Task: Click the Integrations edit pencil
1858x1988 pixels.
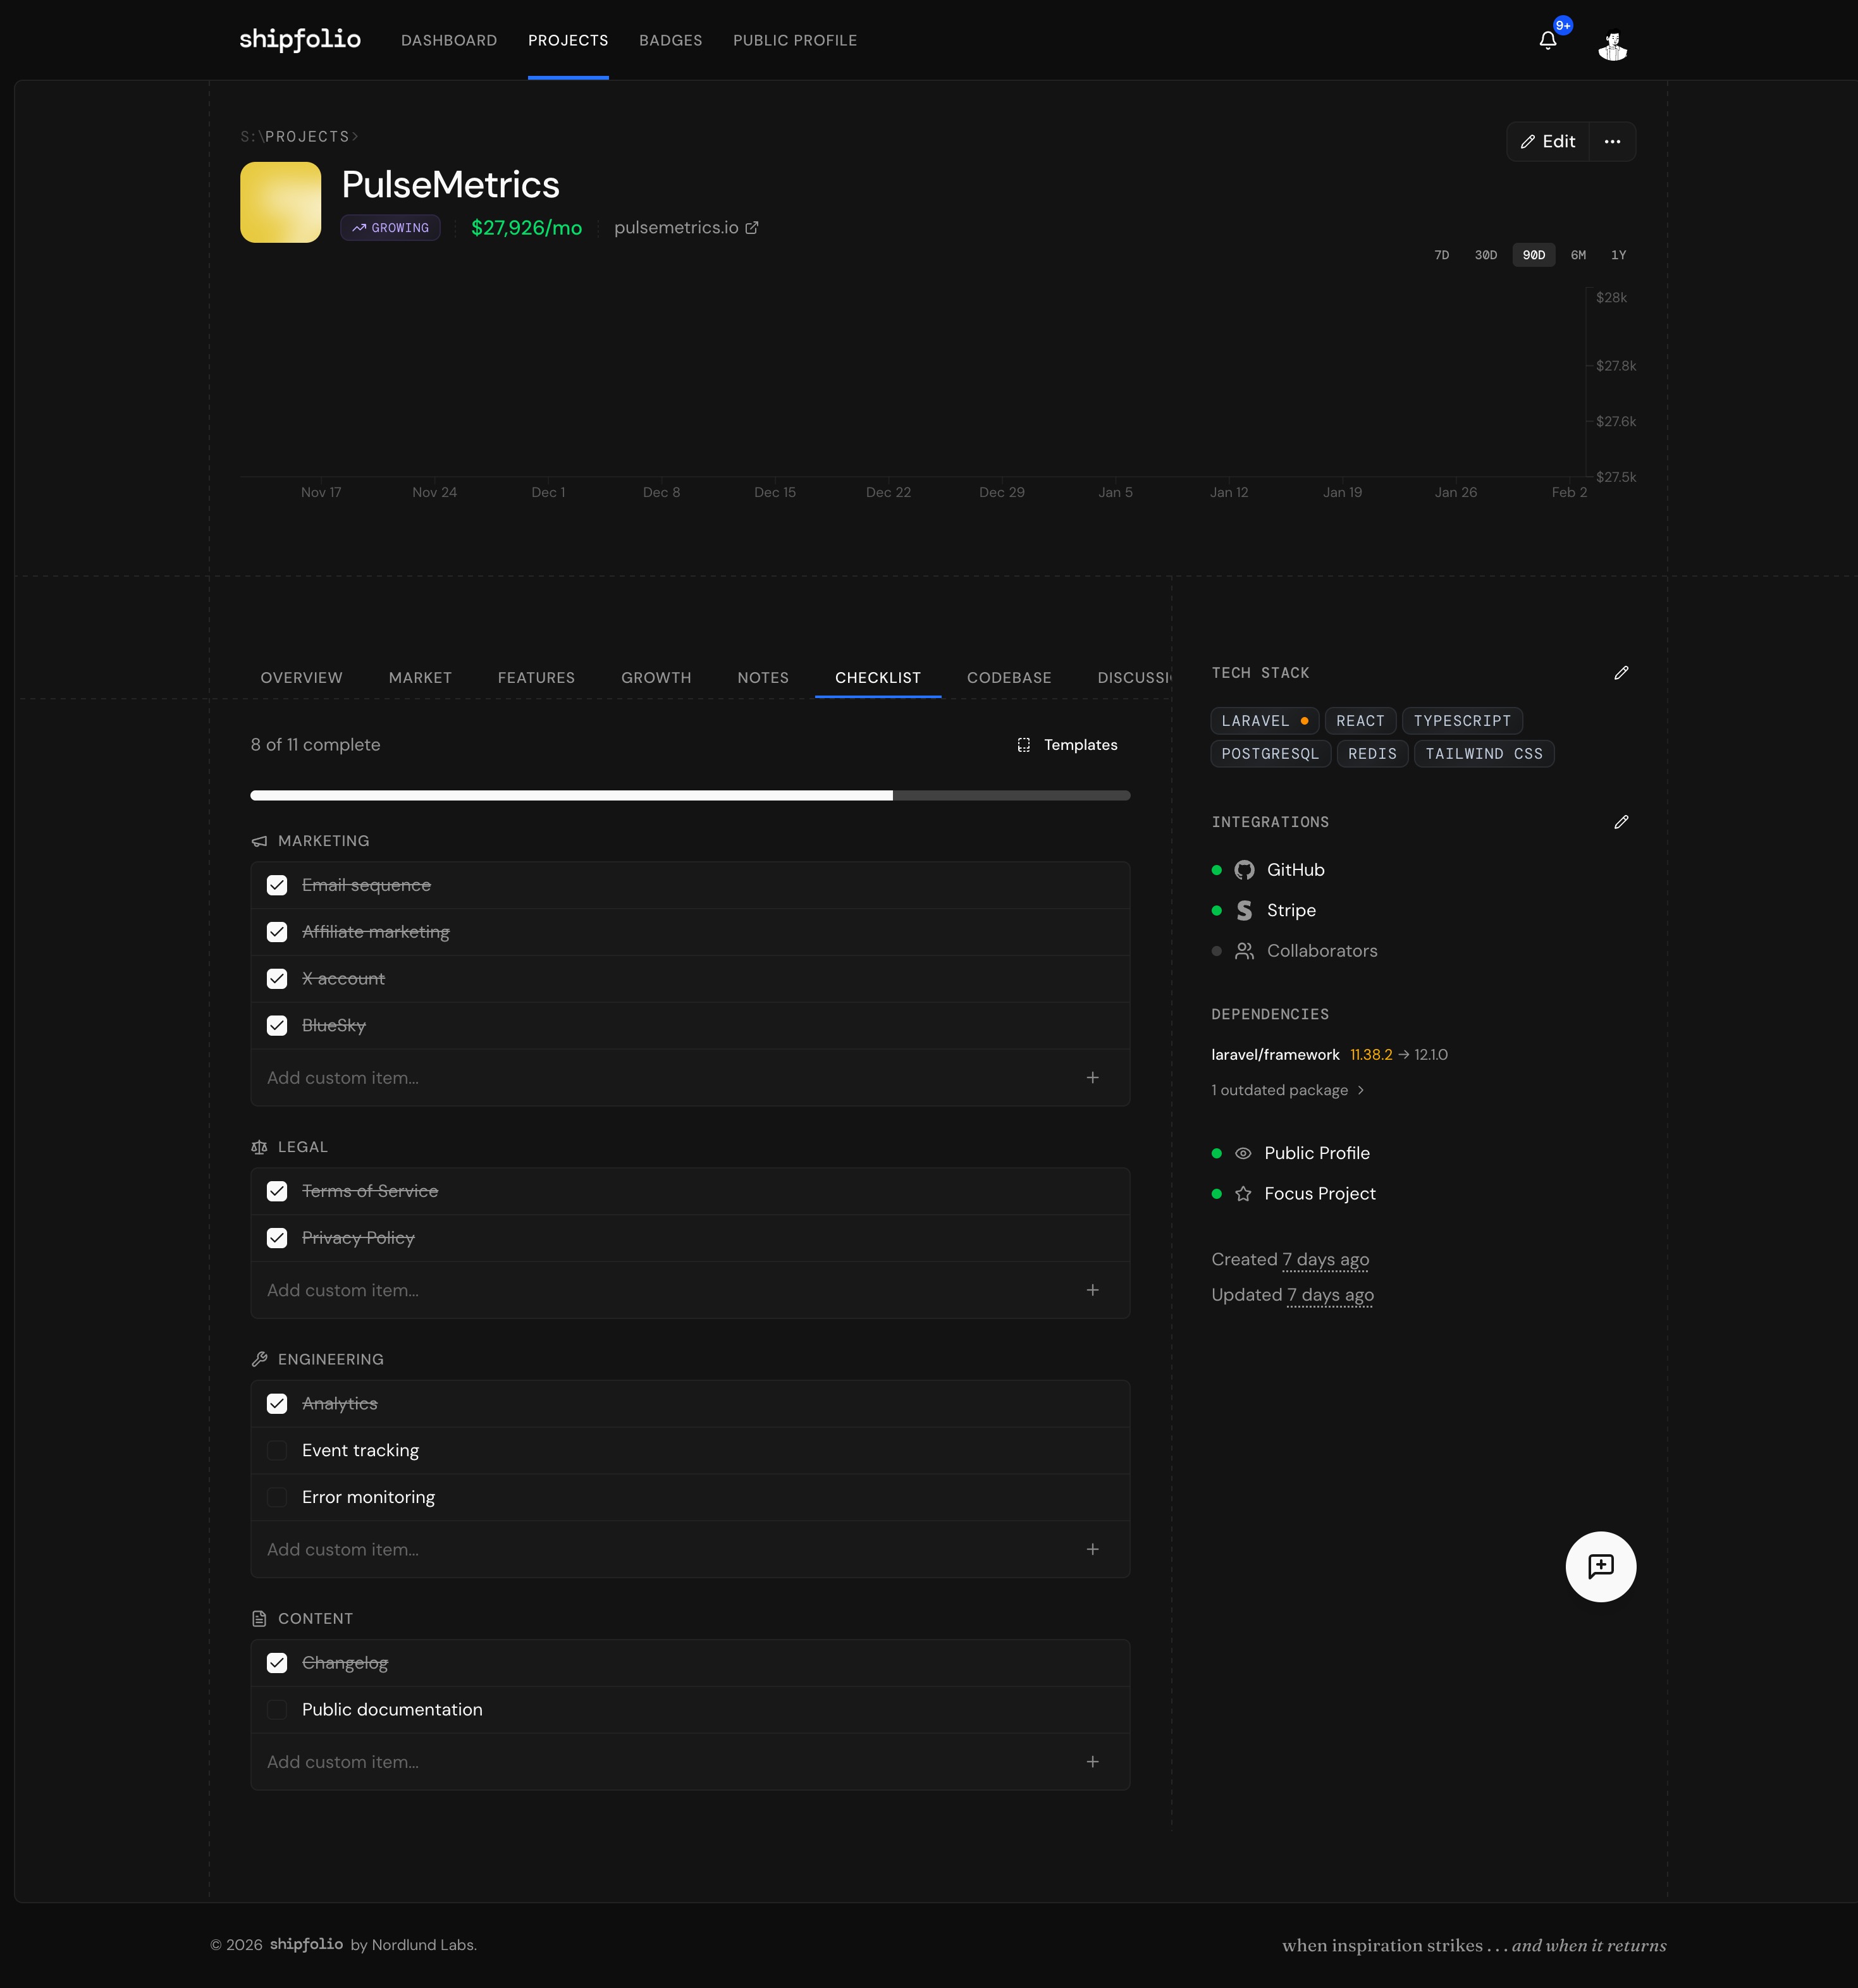Action: pos(1621,822)
